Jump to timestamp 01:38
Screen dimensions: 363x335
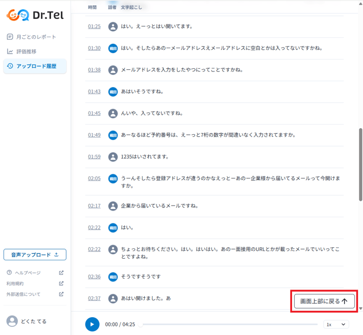tap(94, 70)
